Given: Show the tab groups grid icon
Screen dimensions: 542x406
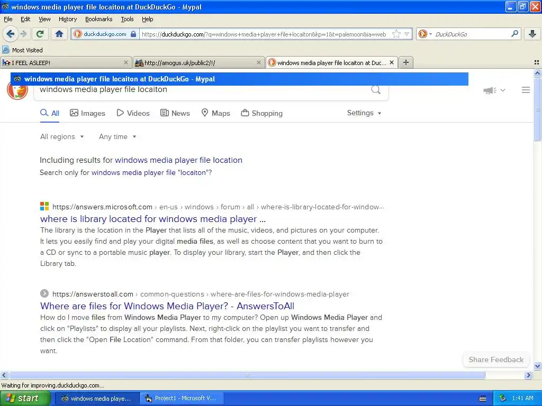Looking at the screenshot, I should click(537, 62).
